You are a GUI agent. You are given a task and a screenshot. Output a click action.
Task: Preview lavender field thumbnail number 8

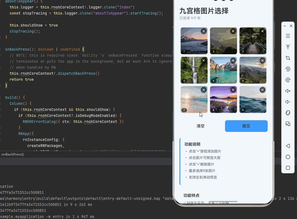coord(223,100)
